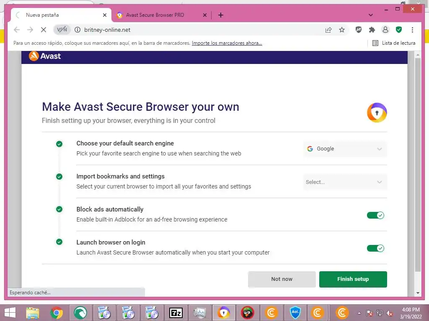Bookmark this page with the star icon
This screenshot has height=321, width=429.
click(x=342, y=30)
